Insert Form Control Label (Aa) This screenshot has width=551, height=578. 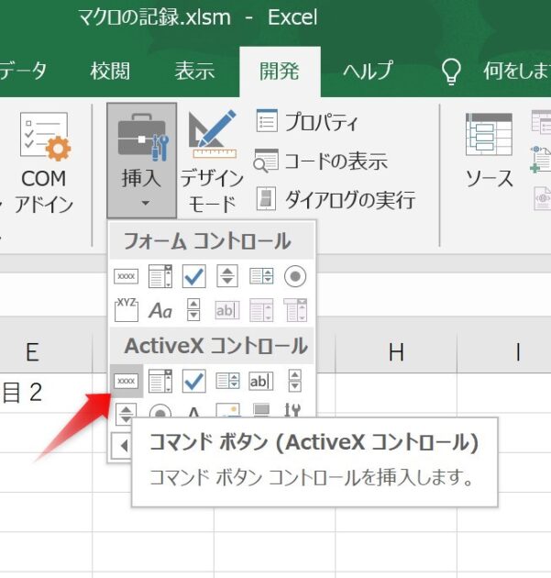tap(160, 310)
